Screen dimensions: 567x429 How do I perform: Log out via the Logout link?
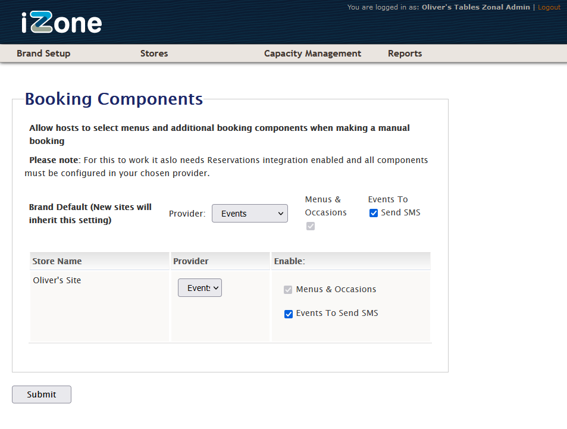click(549, 7)
